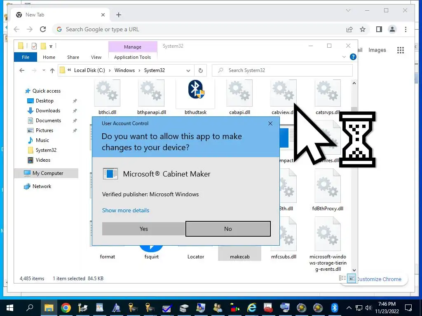Image resolution: width=422 pixels, height=316 pixels.
Task: Open recent locations dropdown arrow
Action: point(44,70)
